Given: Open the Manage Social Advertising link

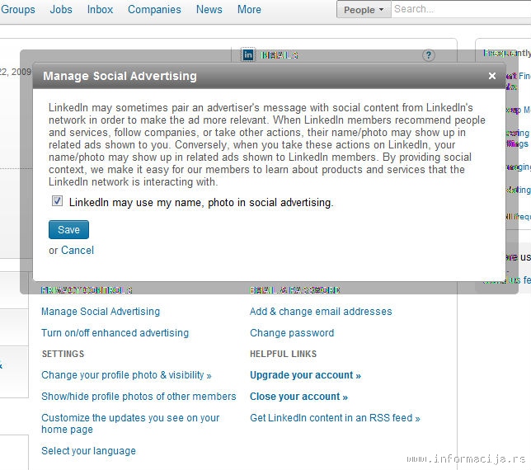Looking at the screenshot, I should coord(101,312).
